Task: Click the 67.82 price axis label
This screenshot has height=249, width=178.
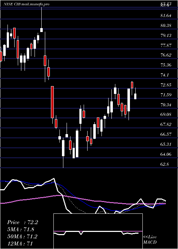Action: coord(166,124)
